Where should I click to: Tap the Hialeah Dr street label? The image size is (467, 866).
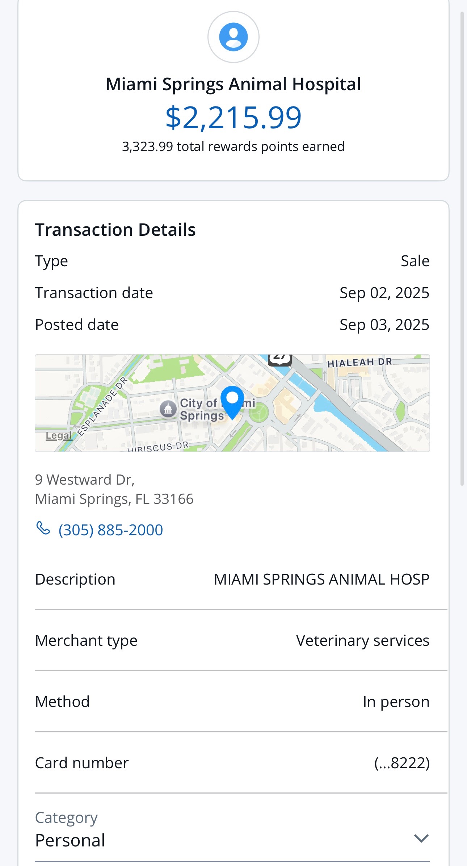359,362
